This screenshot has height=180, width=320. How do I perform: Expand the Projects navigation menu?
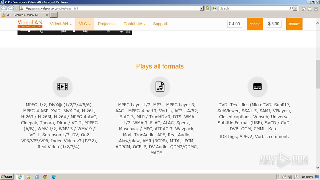[107, 24]
